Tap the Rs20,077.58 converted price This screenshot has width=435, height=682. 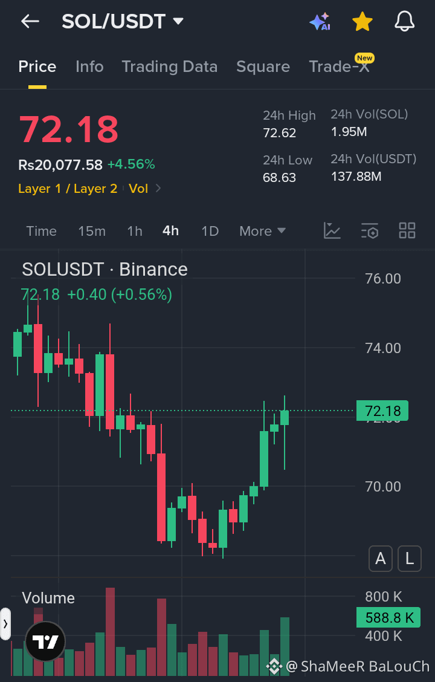pos(60,165)
